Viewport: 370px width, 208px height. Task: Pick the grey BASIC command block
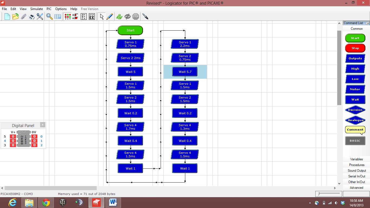pos(355,141)
